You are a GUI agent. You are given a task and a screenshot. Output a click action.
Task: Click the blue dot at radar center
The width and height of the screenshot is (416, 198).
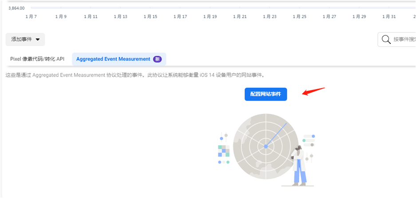(265, 146)
